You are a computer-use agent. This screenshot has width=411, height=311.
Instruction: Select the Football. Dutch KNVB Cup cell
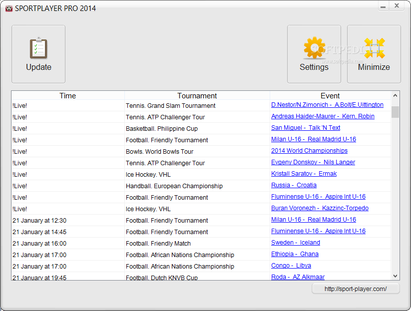[197, 277]
